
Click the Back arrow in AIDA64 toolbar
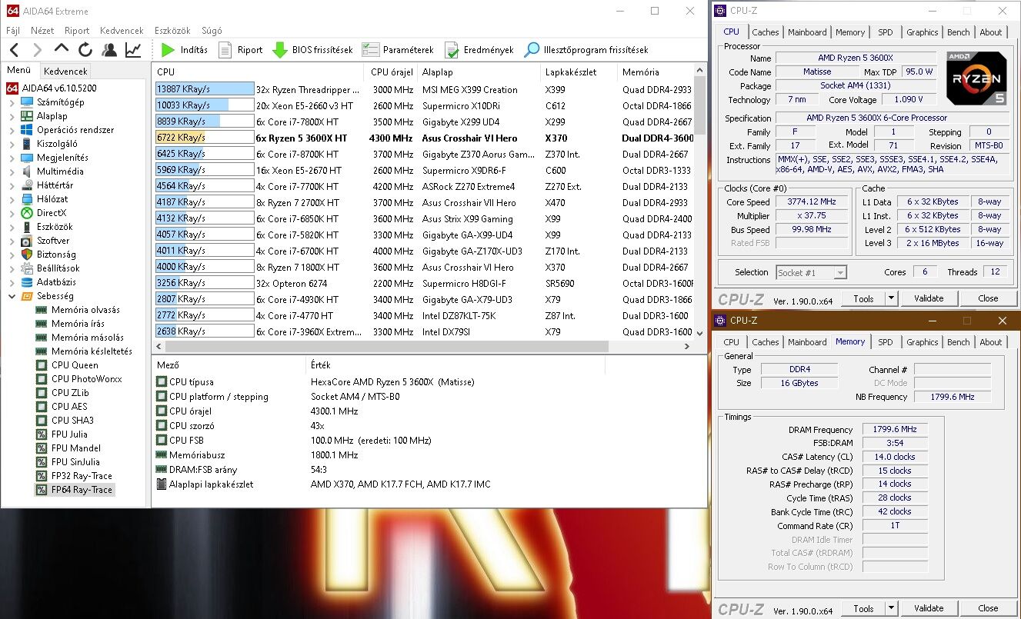[14, 50]
